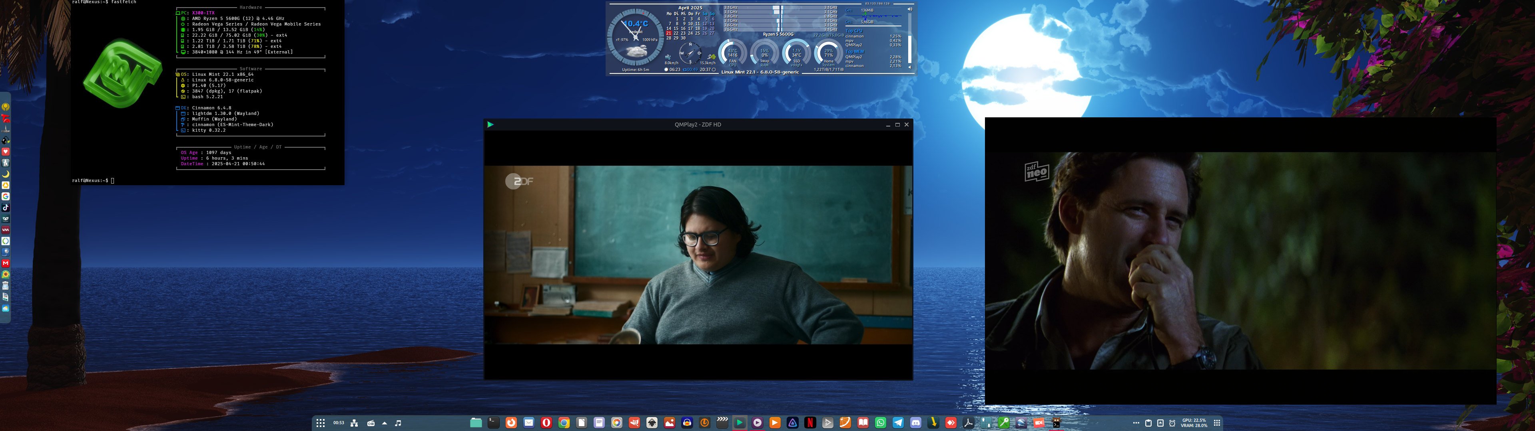Click the Discord icon in the panel
Screen dimensions: 1535x431
(x=916, y=423)
